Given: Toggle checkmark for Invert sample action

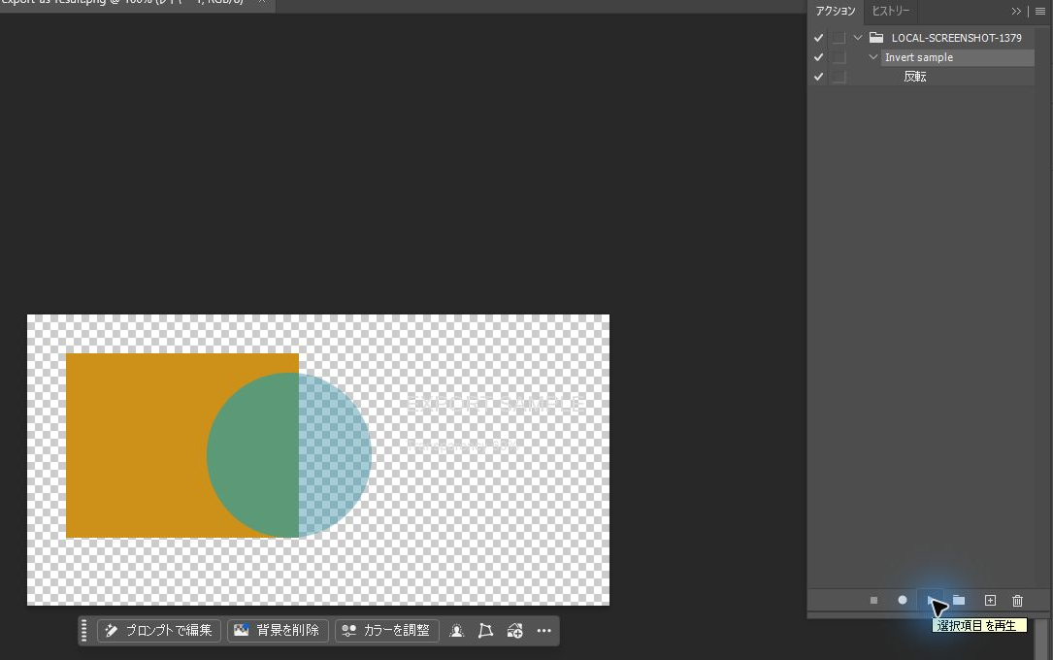Looking at the screenshot, I should click(819, 57).
